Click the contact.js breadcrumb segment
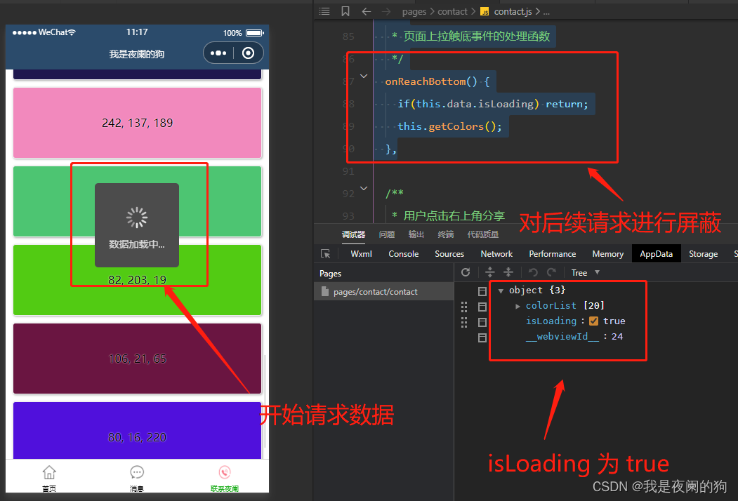738x501 pixels. pos(513,12)
